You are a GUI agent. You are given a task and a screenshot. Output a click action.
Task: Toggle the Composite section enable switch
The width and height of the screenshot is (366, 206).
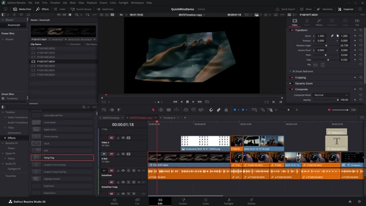pyautogui.click(x=292, y=89)
